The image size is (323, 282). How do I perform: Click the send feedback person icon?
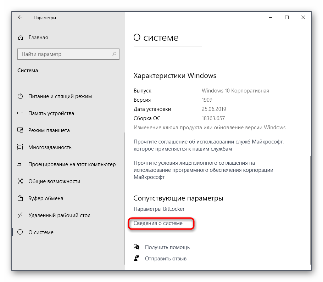tap(137, 258)
